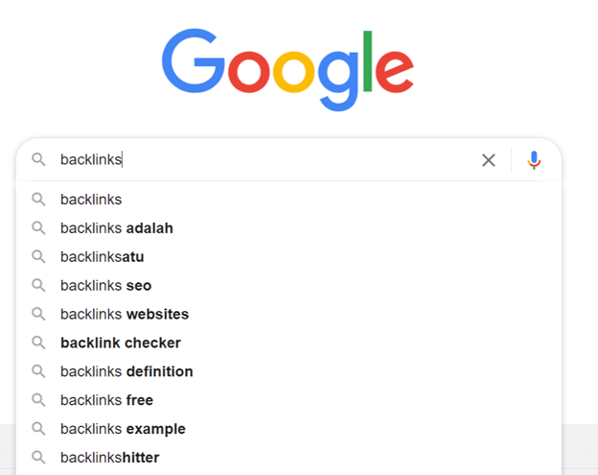
Task: Click the Google logo
Action: pos(287,70)
